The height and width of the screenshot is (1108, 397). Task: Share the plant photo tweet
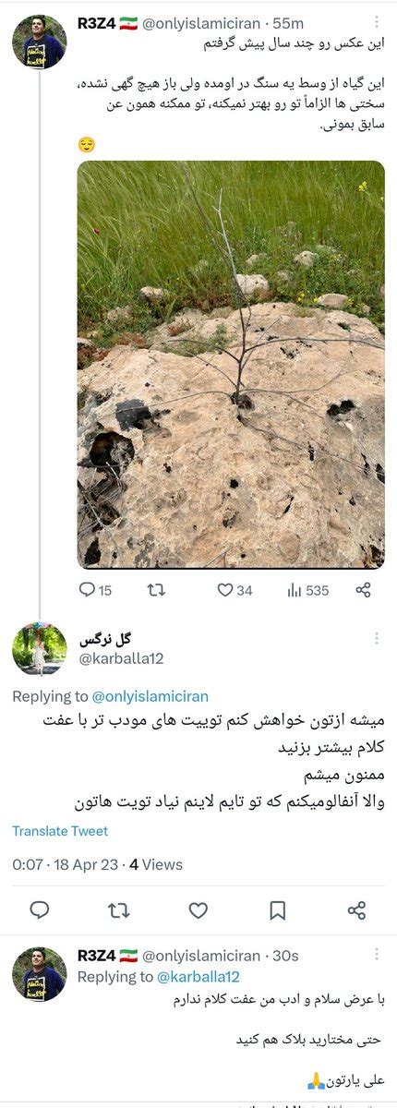tap(364, 590)
